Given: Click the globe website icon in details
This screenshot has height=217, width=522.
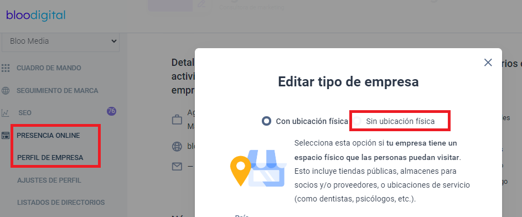Looking at the screenshot, I should (x=177, y=146).
